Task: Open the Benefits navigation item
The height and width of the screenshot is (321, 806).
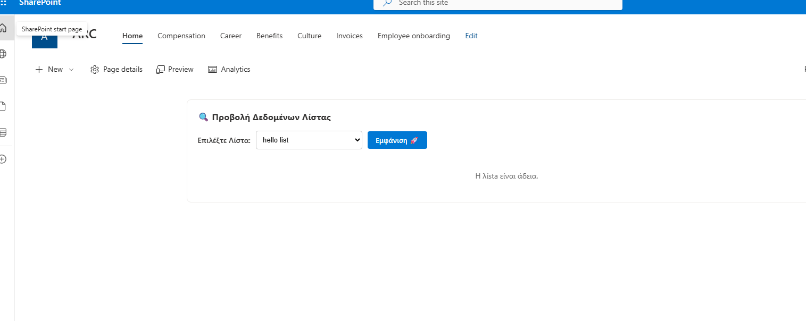Action: point(269,36)
